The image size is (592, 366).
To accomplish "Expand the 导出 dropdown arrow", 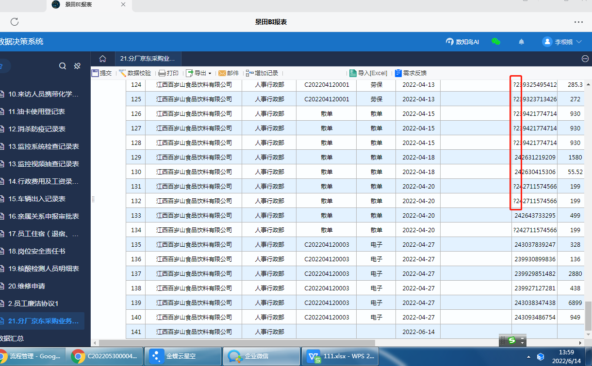I will pyautogui.click(x=210, y=74).
